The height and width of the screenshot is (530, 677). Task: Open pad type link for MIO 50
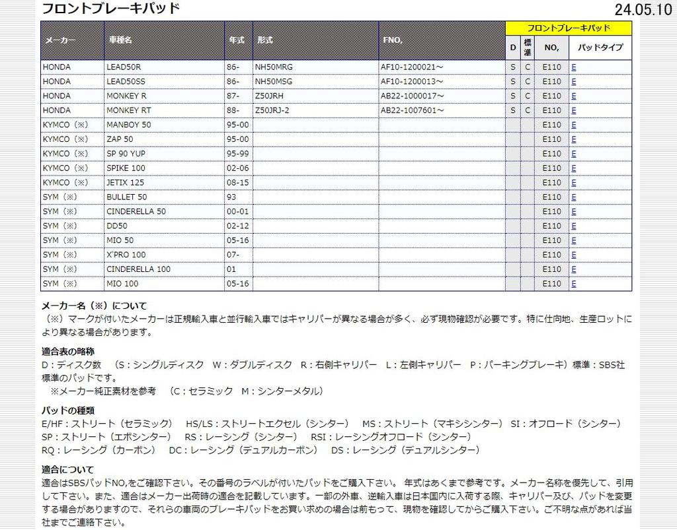tap(574, 240)
